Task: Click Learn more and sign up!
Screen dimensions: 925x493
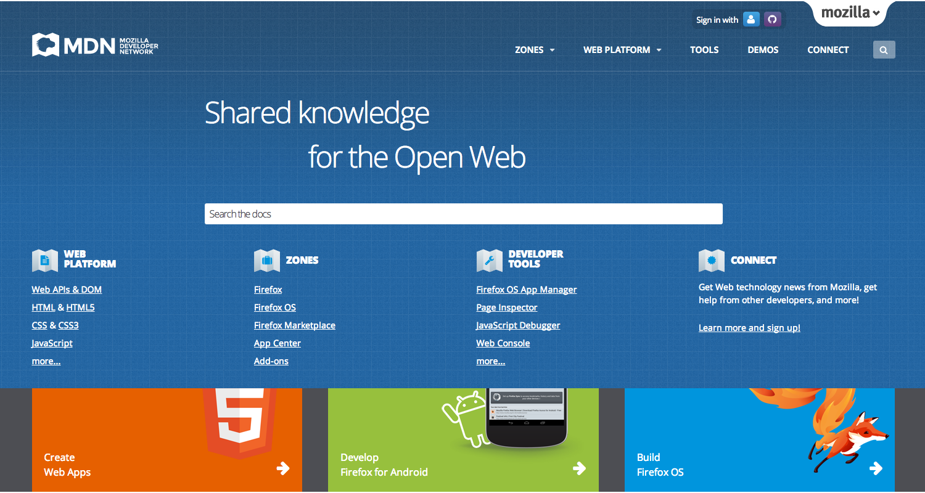Action: tap(749, 328)
